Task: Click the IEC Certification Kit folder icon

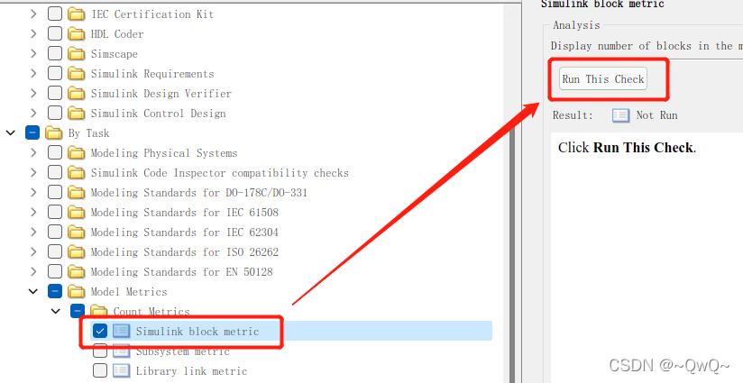Action: click(x=77, y=14)
